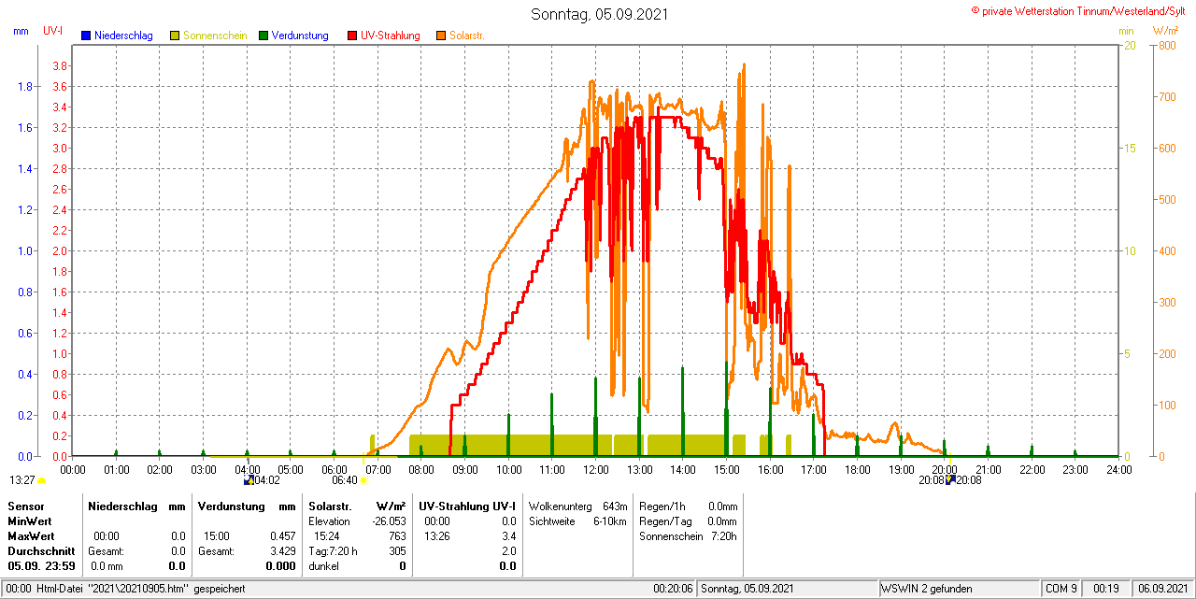Image resolution: width=1196 pixels, height=599 pixels.
Task: Click the Regen/1h 0.0mm entry
Action: [689, 506]
